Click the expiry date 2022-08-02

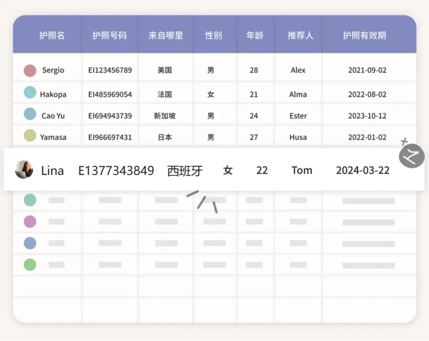(x=367, y=95)
